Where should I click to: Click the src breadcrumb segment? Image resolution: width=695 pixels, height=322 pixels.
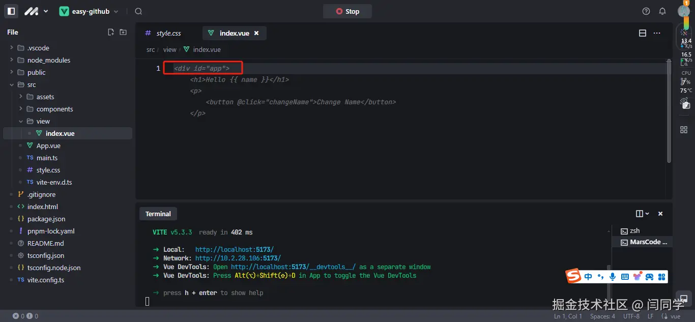(151, 49)
